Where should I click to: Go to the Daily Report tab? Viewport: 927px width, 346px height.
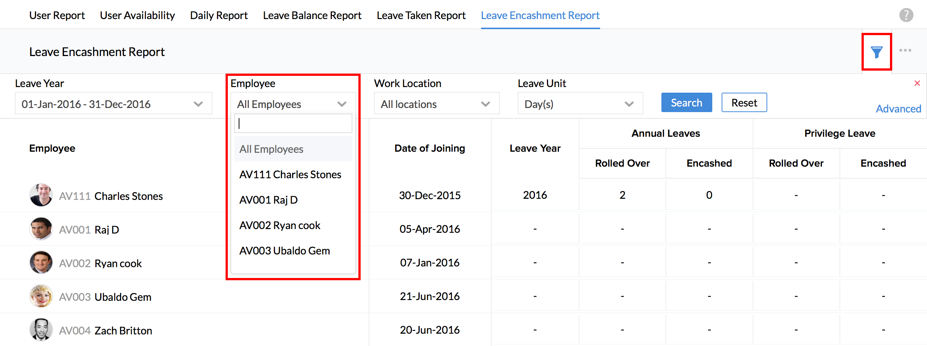(x=219, y=15)
